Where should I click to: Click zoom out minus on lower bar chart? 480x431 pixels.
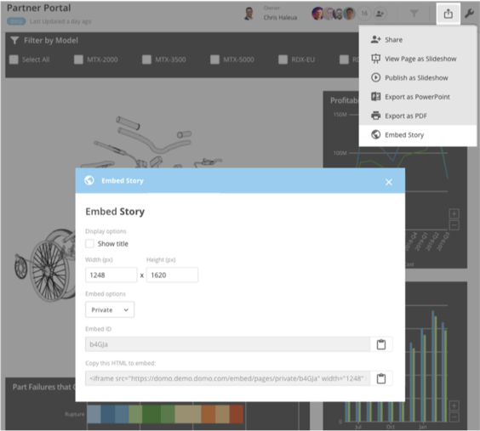pyautogui.click(x=454, y=417)
